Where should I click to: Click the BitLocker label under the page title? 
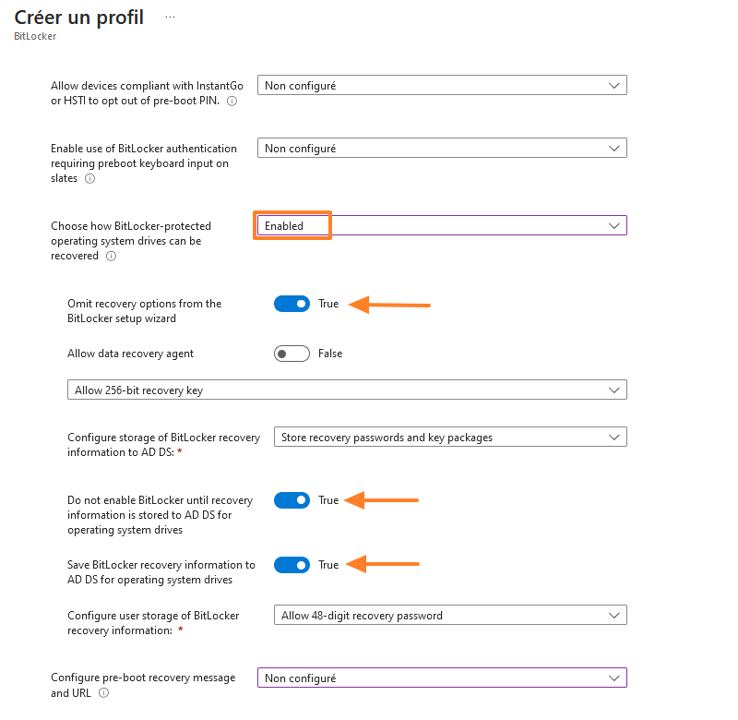[x=34, y=36]
